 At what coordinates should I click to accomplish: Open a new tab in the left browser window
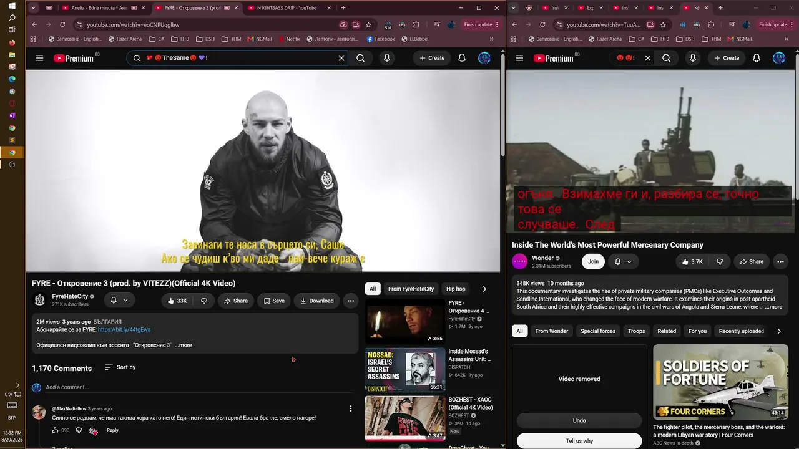pos(343,8)
